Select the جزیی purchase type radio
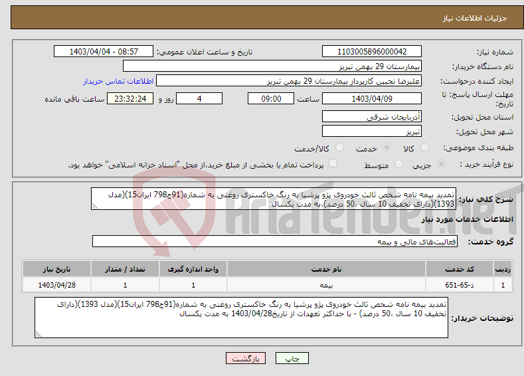This screenshot has height=376, width=524. (x=441, y=164)
